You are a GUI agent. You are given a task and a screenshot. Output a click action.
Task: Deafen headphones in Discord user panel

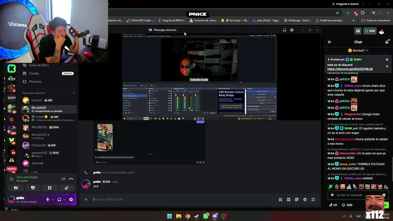[x=59, y=200]
